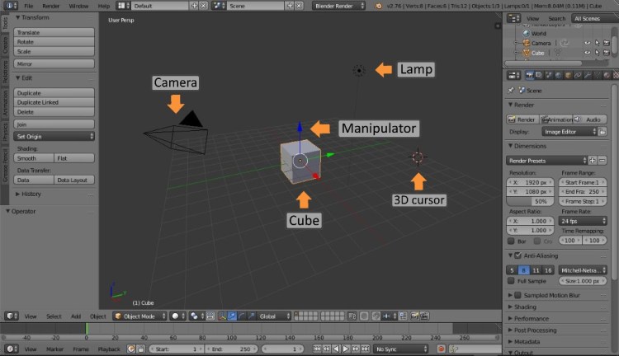
Task: Open the Playback menu in timeline
Action: tap(109, 349)
